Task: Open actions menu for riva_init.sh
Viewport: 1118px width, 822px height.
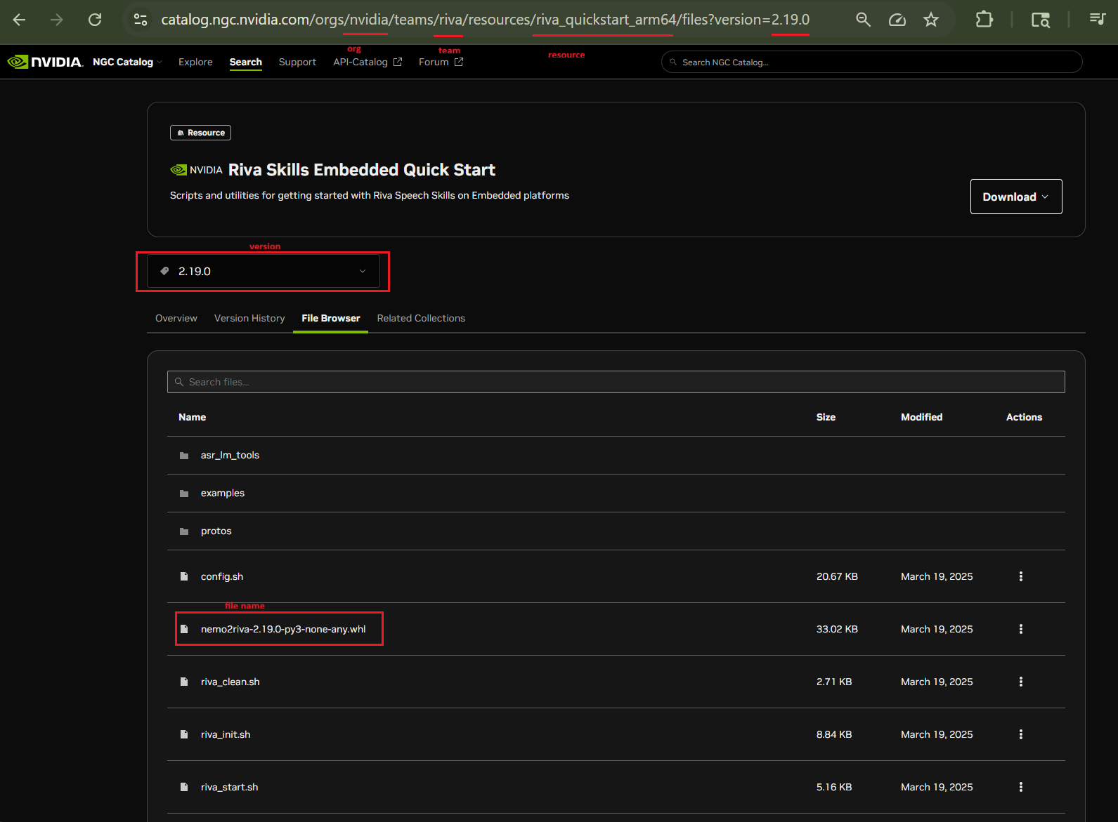Action: pos(1021,734)
